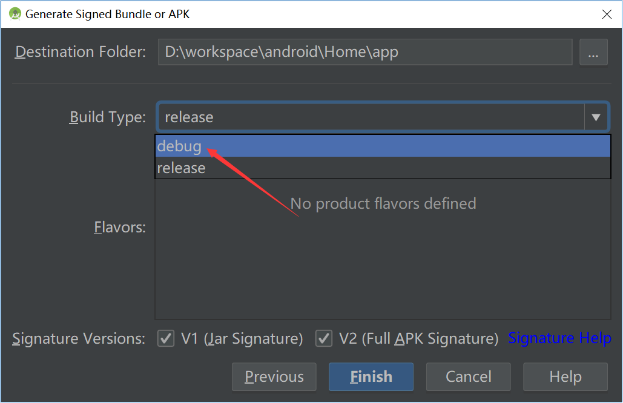
Task: Go back with the Previous button
Action: 274,376
